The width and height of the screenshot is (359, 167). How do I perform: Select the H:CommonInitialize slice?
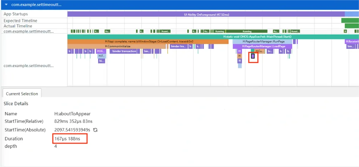point(117,46)
